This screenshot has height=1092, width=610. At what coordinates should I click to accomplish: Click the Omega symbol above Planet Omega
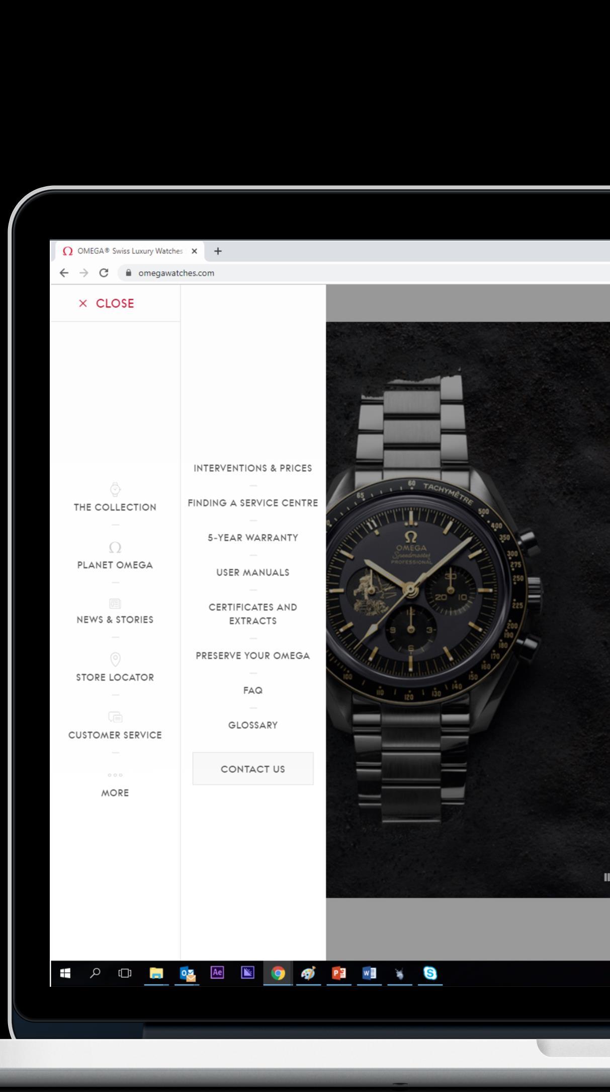(115, 547)
